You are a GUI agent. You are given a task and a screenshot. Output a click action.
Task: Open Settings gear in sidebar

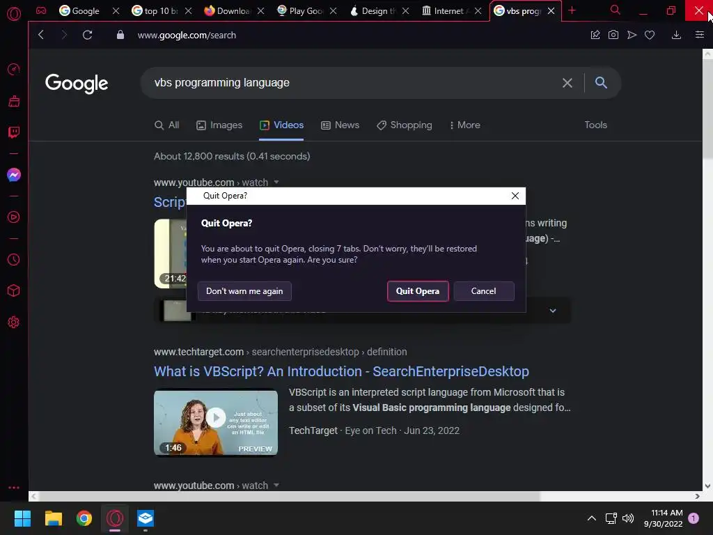point(14,322)
